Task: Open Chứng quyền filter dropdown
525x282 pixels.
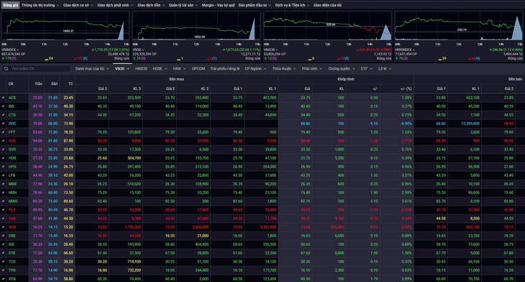Action: 342,68
